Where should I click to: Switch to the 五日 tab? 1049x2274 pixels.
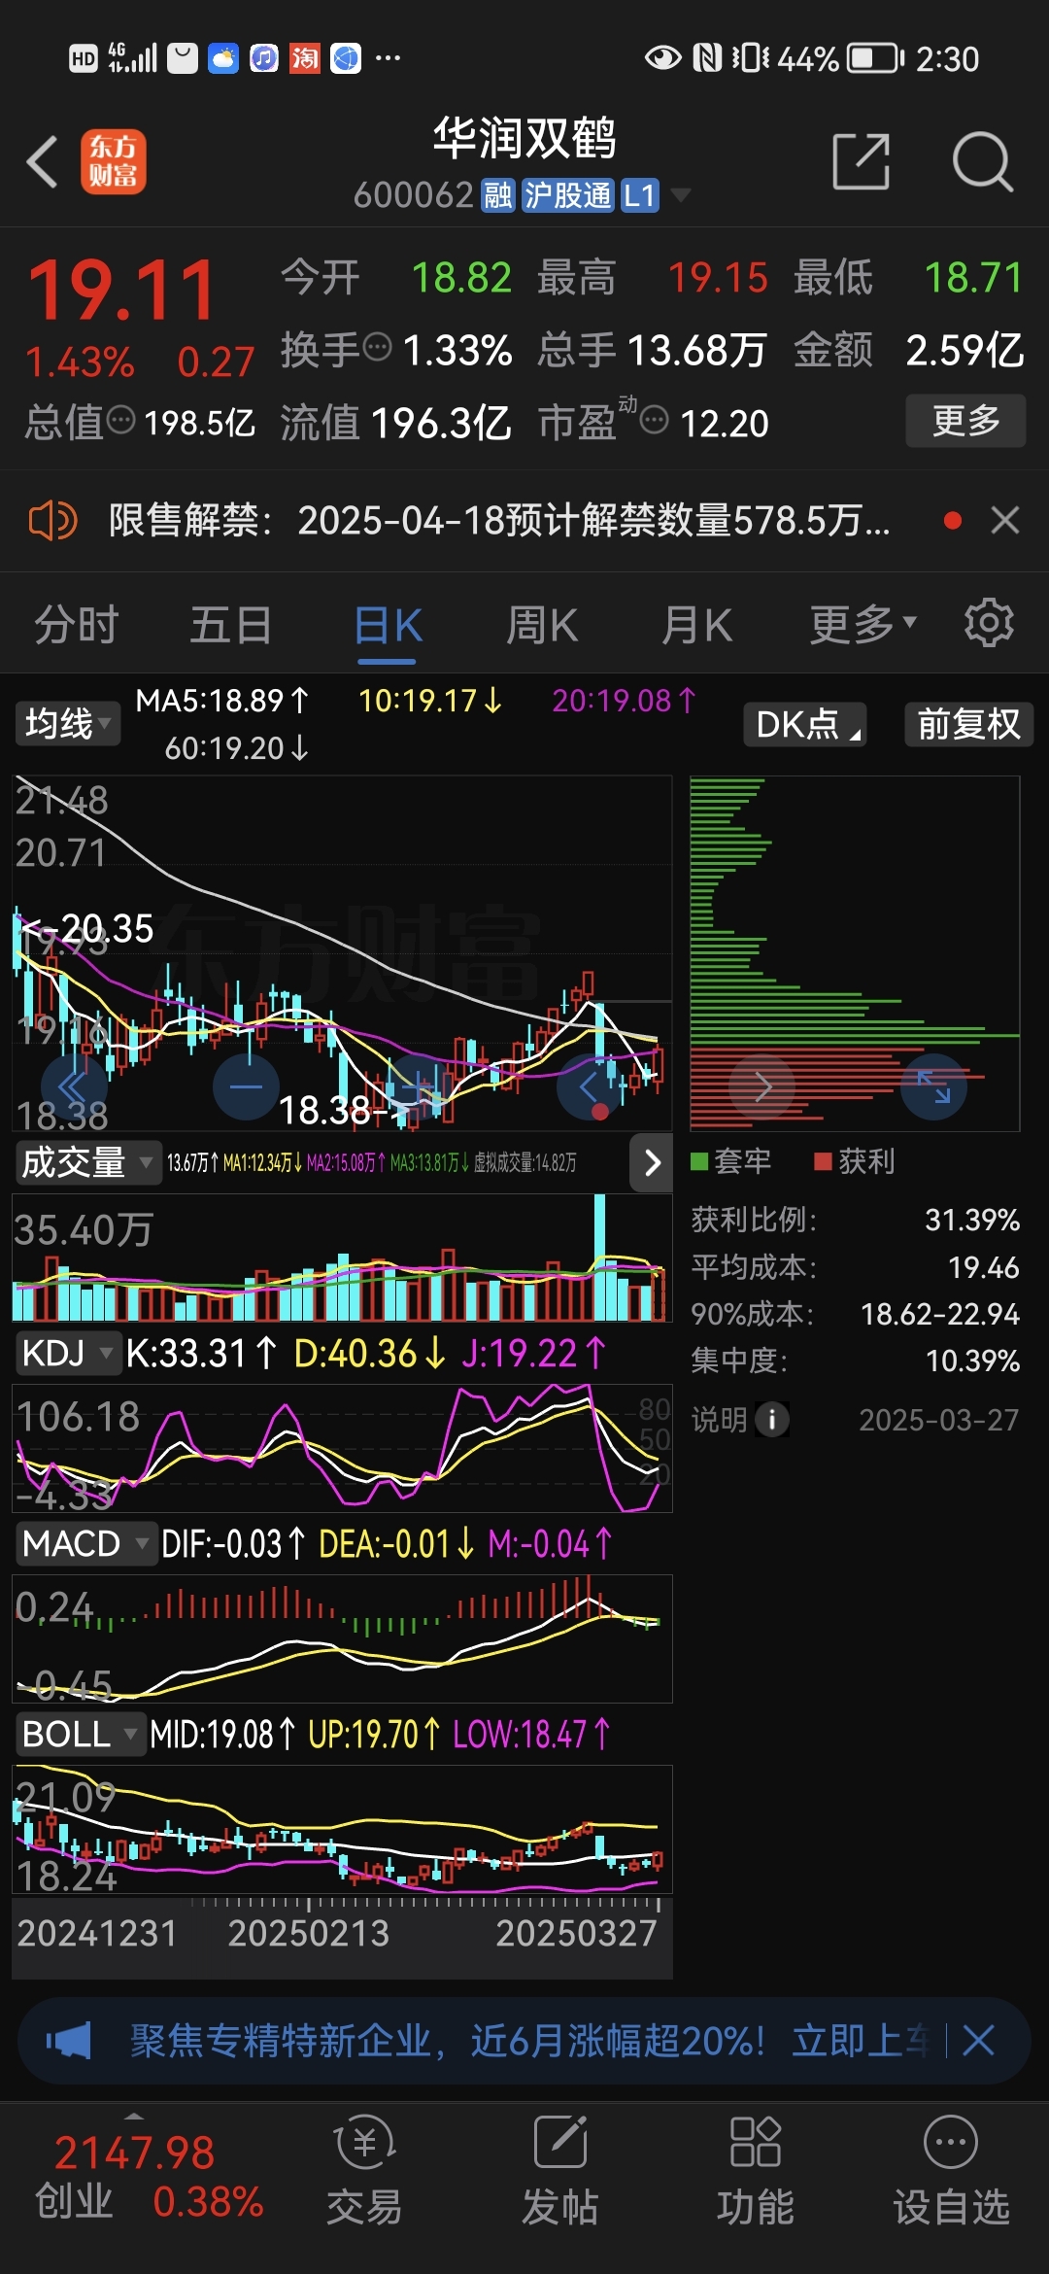231,625
